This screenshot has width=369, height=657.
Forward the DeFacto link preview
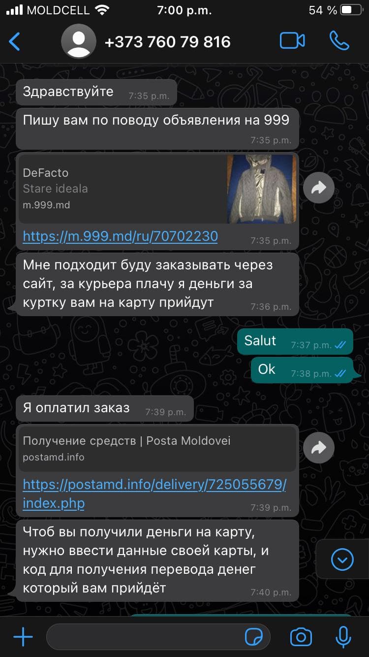[319, 188]
